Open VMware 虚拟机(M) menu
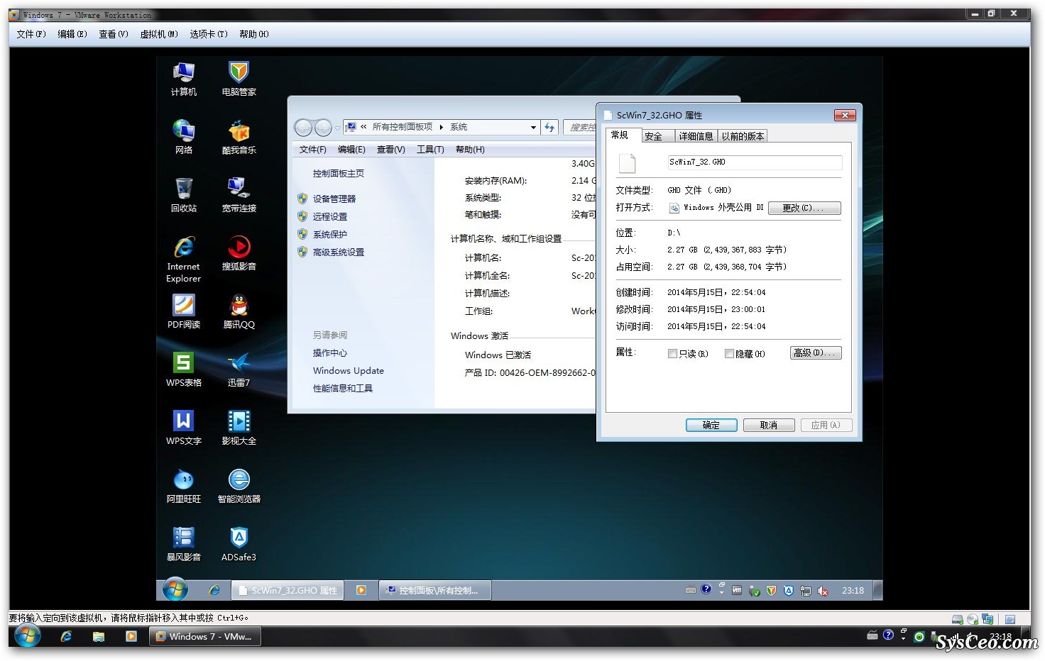 pyautogui.click(x=159, y=34)
